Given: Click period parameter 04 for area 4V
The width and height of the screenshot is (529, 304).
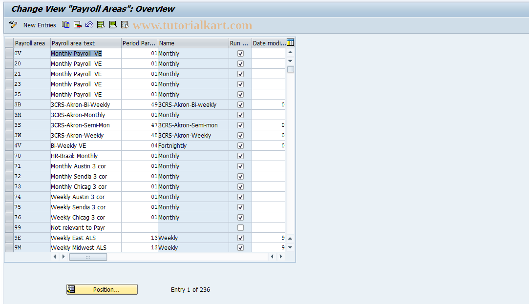Looking at the screenshot, I should [140, 145].
